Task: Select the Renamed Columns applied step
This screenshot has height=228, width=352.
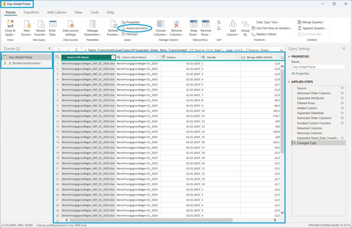Action: click(x=309, y=128)
